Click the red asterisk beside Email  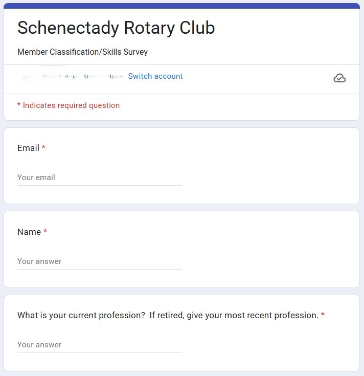43,147
